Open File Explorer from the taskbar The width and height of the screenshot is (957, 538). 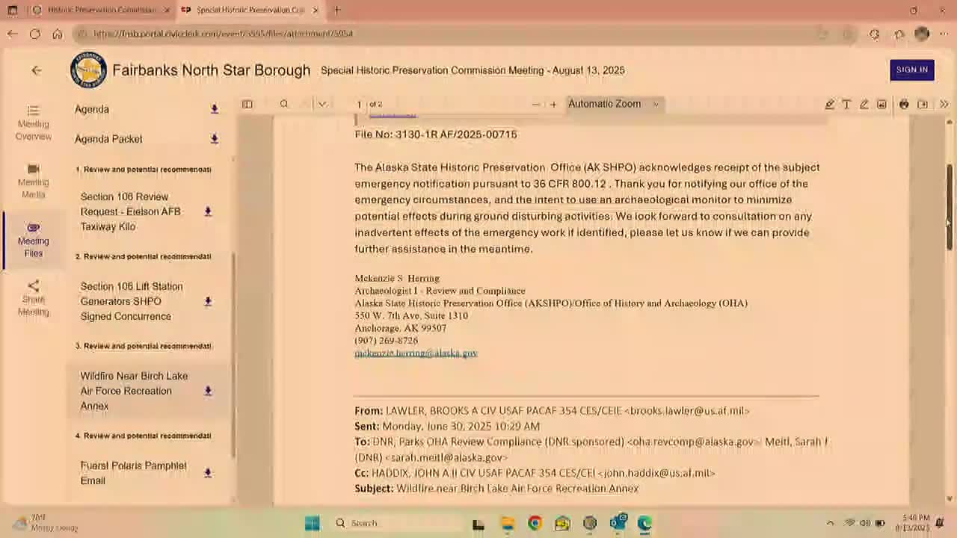[508, 523]
